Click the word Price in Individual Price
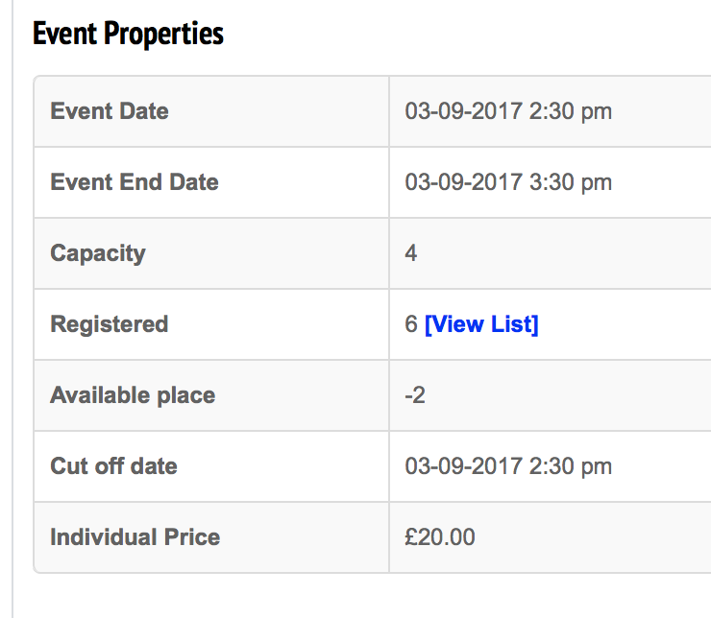The image size is (711, 618). 191,537
